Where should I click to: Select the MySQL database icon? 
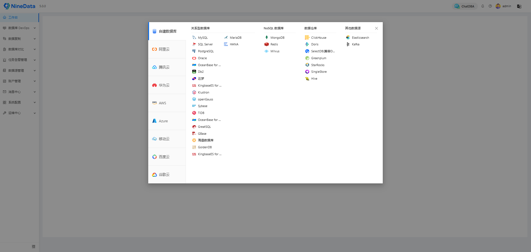[x=194, y=38]
